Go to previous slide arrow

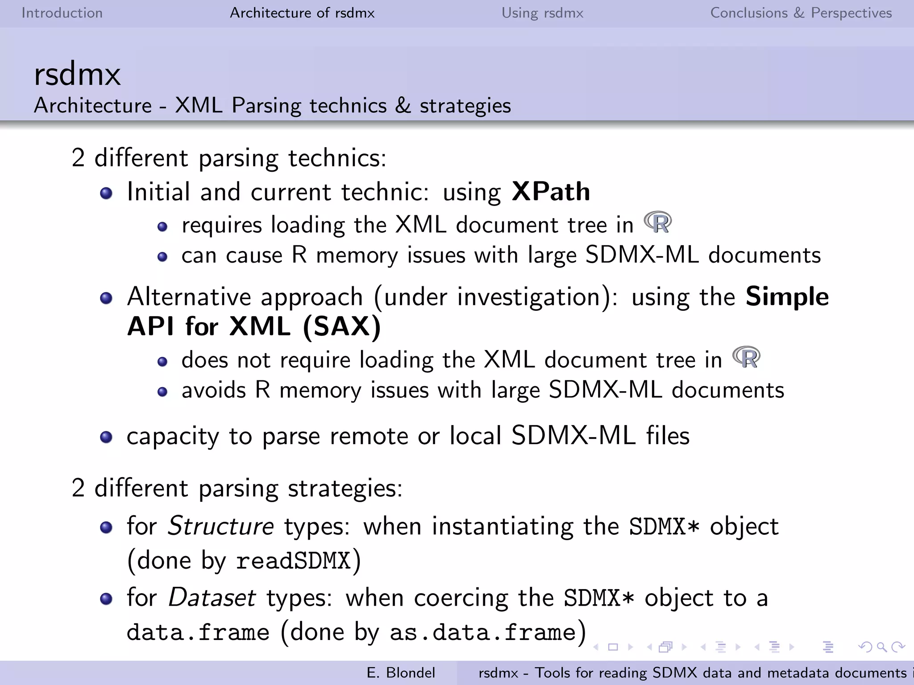coord(596,647)
